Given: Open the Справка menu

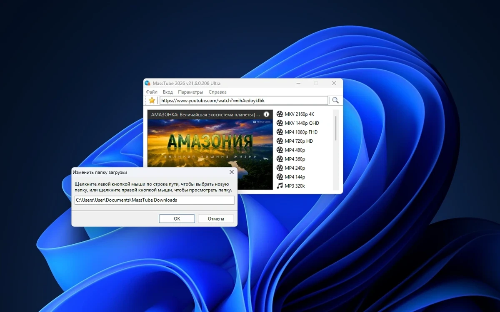Looking at the screenshot, I should [x=217, y=92].
